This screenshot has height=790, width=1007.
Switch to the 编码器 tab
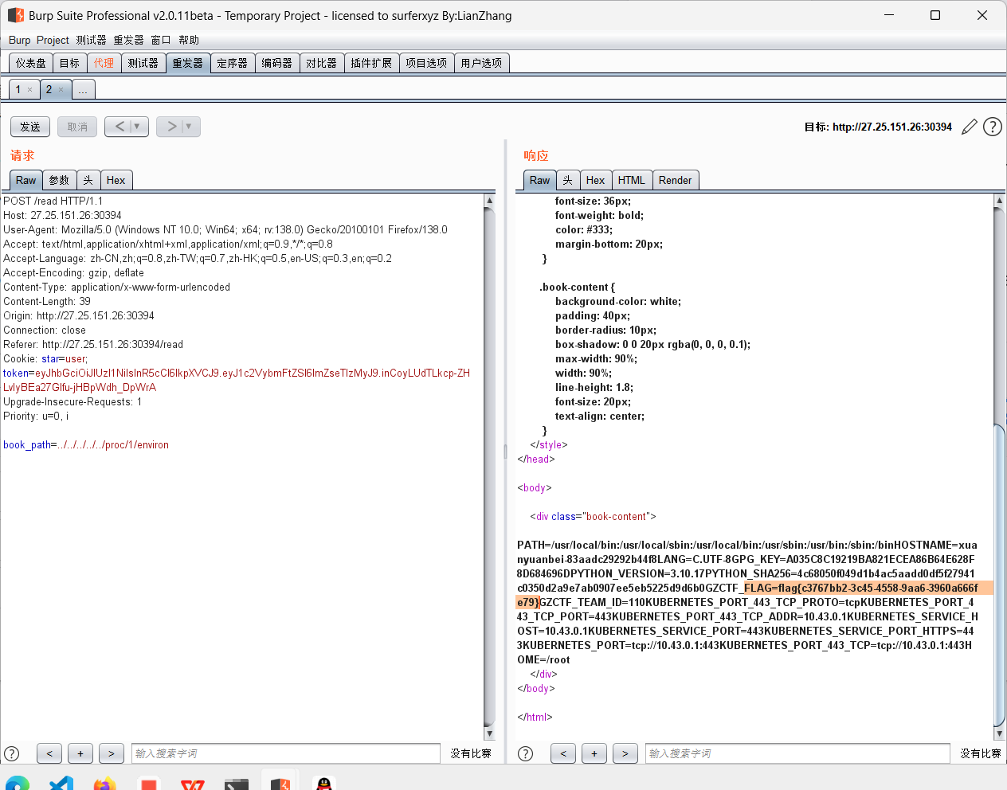tap(276, 63)
